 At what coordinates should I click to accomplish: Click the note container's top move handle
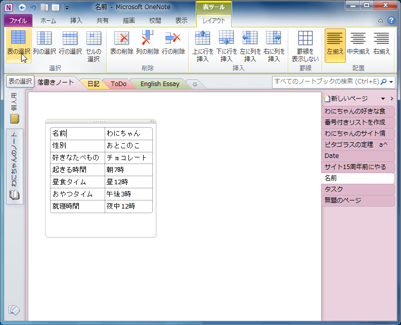tap(100, 121)
